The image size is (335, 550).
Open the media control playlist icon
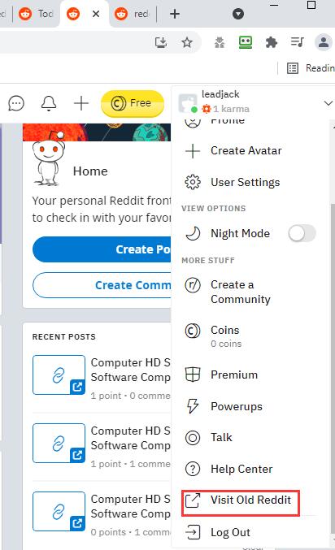(x=298, y=42)
